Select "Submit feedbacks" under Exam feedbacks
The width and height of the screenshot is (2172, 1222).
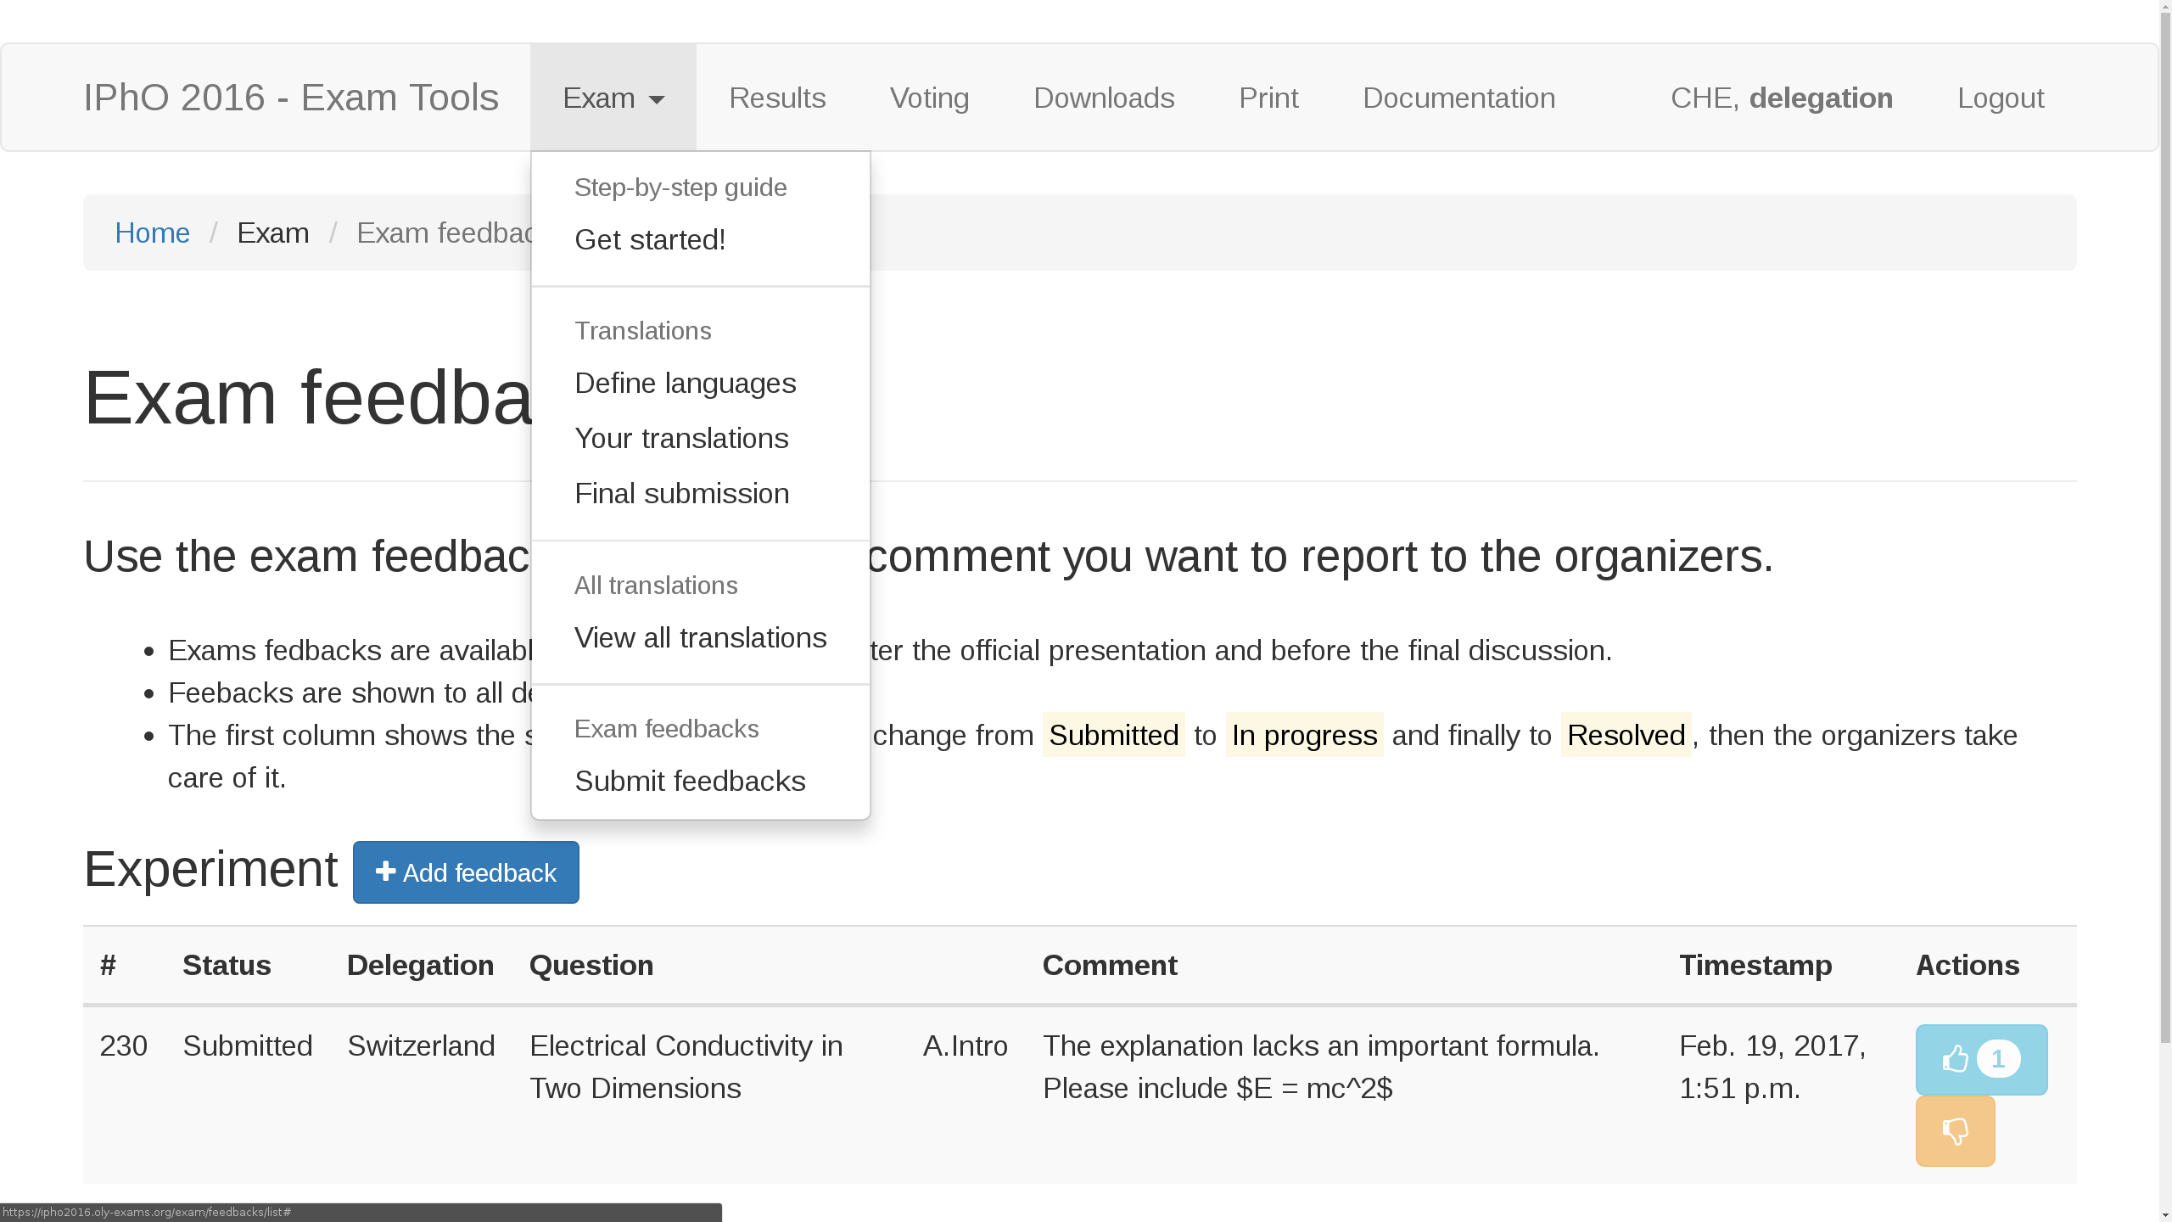tap(690, 781)
